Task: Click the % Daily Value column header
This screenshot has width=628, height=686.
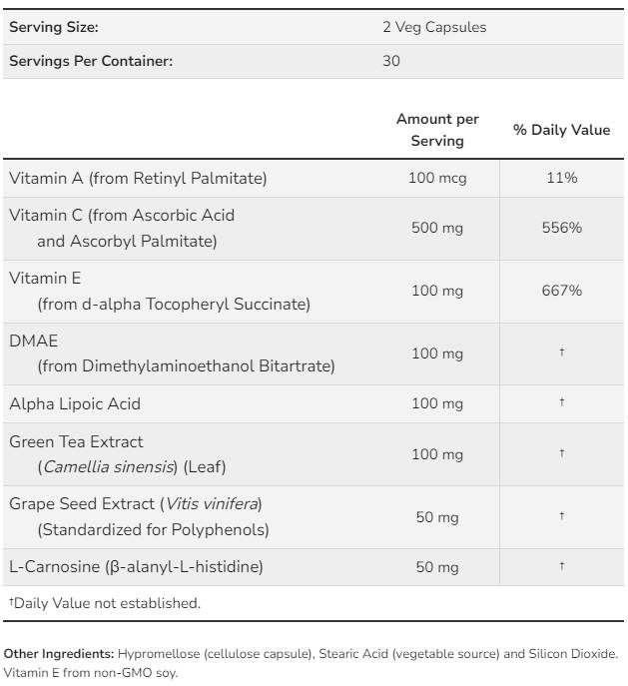Action: click(x=561, y=130)
